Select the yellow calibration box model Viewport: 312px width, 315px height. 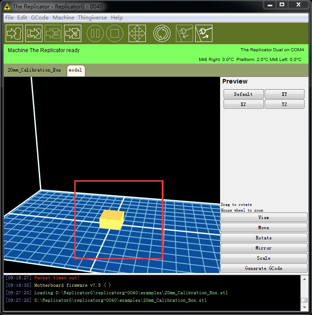tap(112, 220)
